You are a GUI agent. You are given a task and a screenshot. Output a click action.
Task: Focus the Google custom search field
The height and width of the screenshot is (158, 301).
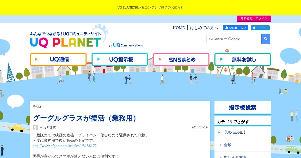tap(234, 39)
